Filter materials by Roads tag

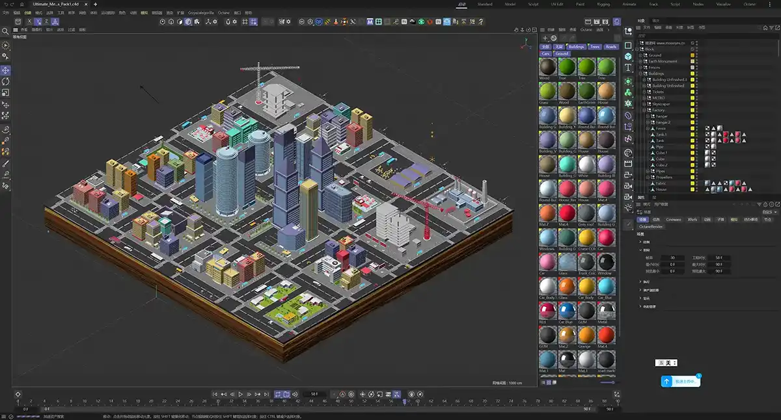tap(610, 47)
